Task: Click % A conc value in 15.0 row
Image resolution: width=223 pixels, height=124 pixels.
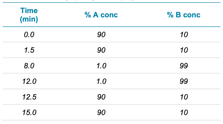Action: 101,112
